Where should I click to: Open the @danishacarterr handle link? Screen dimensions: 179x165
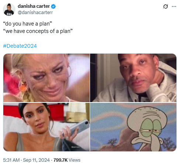[x=35, y=12]
